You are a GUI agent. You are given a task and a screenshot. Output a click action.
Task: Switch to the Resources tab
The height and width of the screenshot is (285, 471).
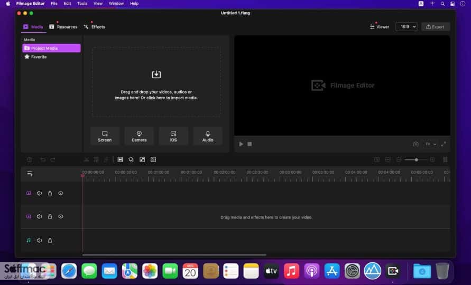[63, 27]
